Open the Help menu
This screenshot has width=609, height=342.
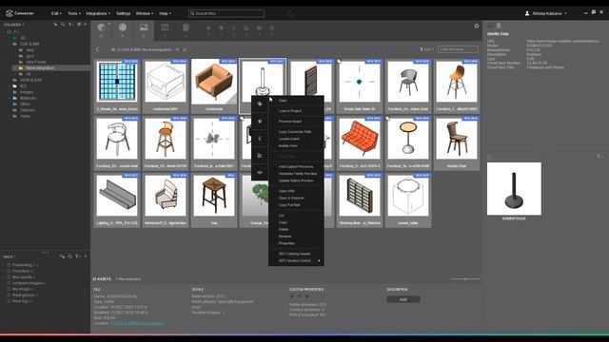(x=165, y=13)
